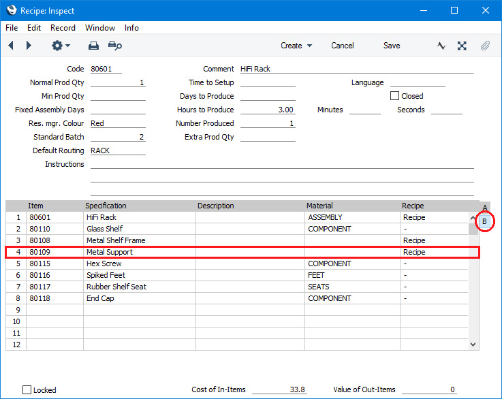Click the Default Routing field RACK
502x399 pixels.
(117, 150)
